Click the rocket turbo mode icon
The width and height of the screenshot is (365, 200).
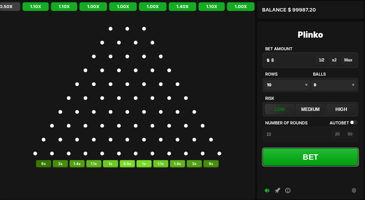[x=277, y=190]
